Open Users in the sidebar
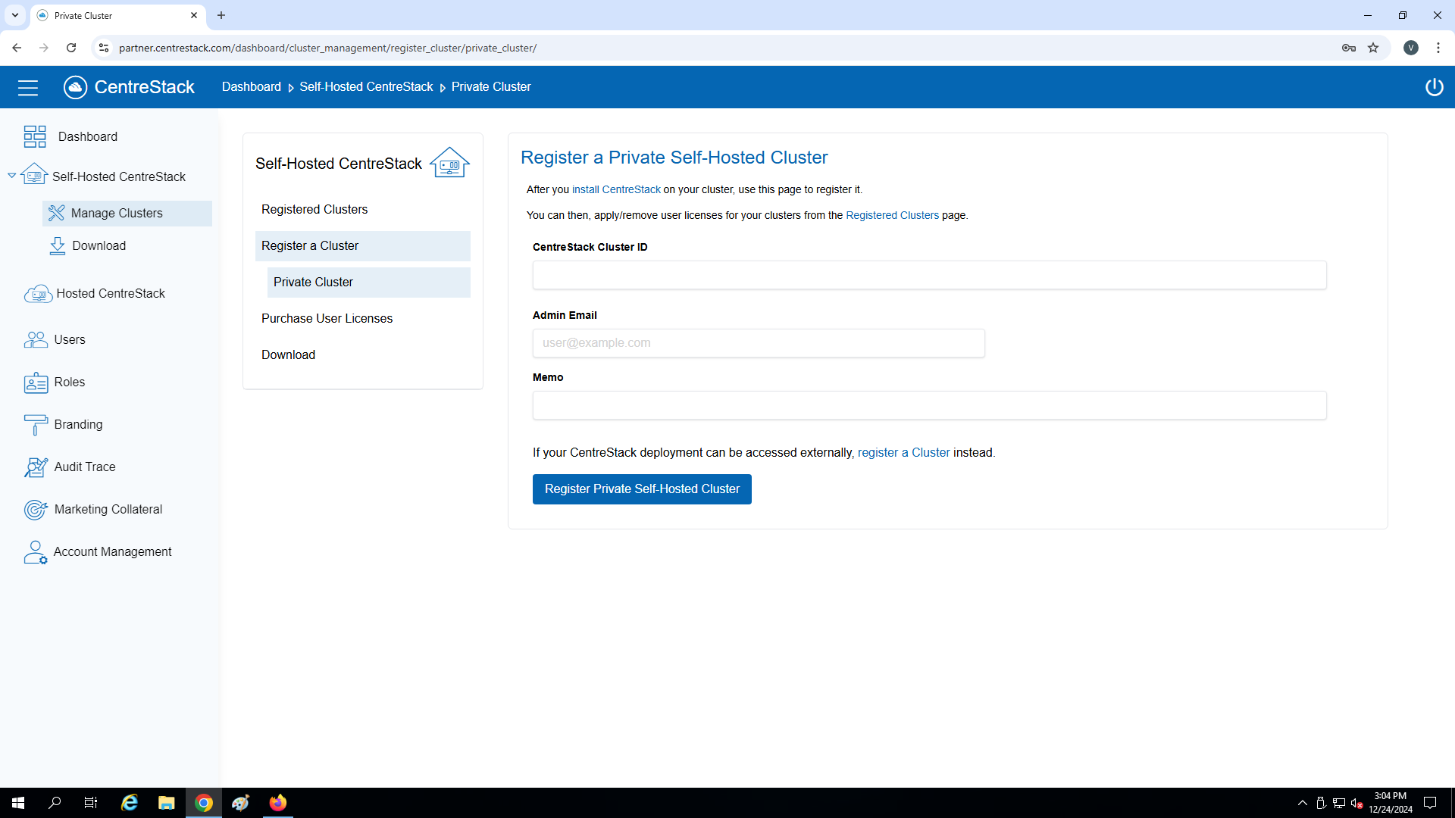The height and width of the screenshot is (818, 1455). point(70,340)
